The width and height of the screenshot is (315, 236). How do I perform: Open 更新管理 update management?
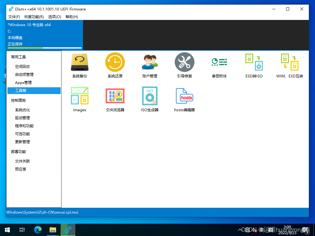[22, 142]
